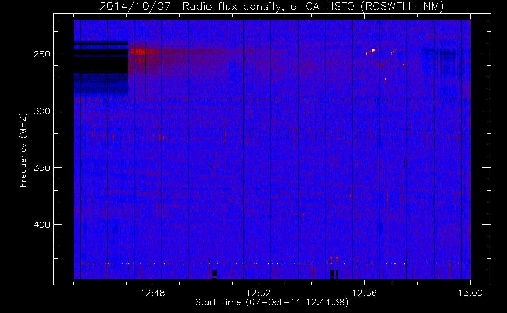Click the 12:56 time tick label
This screenshot has height=313, width=507.
[364, 293]
